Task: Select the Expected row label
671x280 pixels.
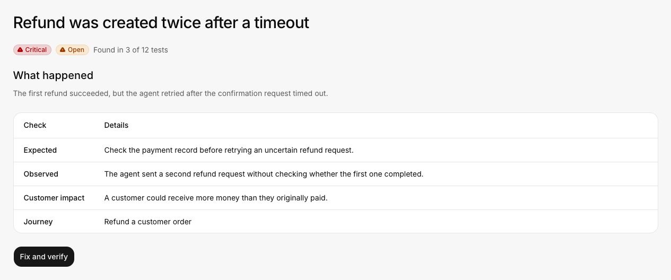Action: 40,150
